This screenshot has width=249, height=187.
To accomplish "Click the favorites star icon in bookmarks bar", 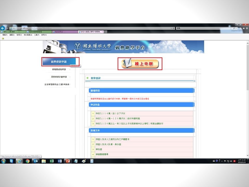I will [3, 38].
